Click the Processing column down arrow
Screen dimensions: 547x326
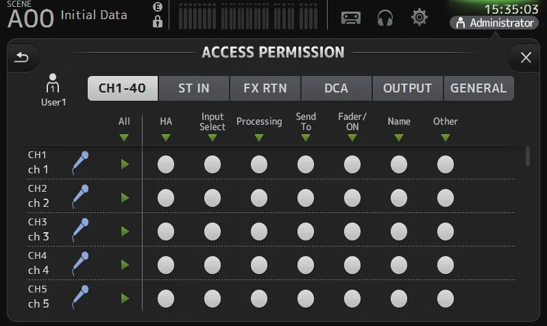(259, 138)
